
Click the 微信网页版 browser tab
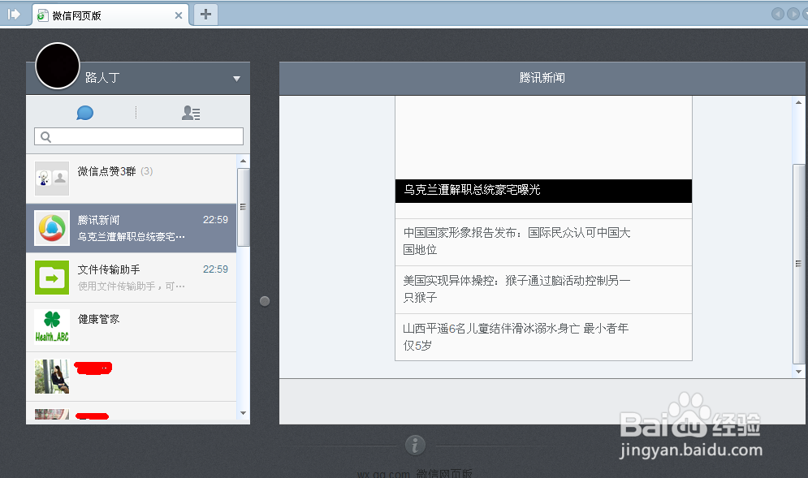[x=110, y=15]
